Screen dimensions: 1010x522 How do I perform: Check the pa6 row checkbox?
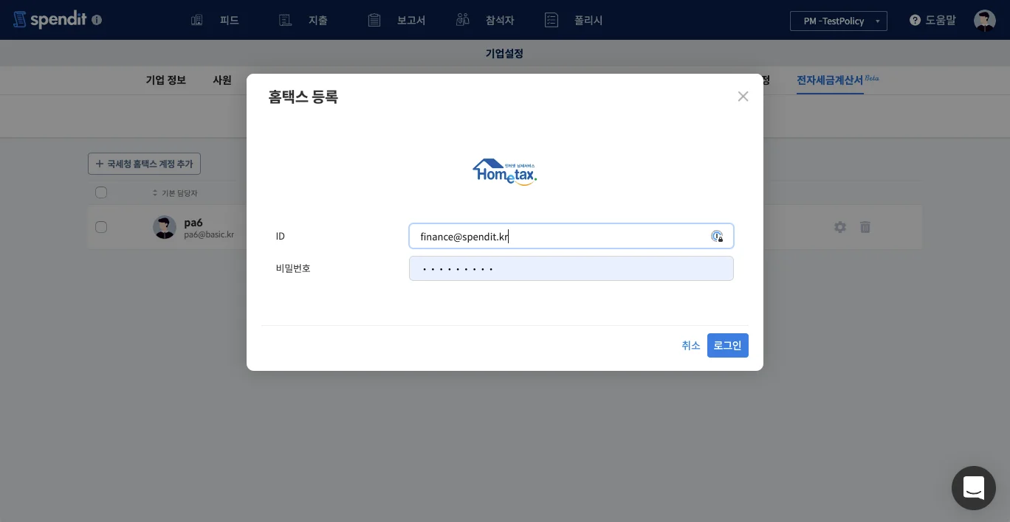(x=101, y=227)
